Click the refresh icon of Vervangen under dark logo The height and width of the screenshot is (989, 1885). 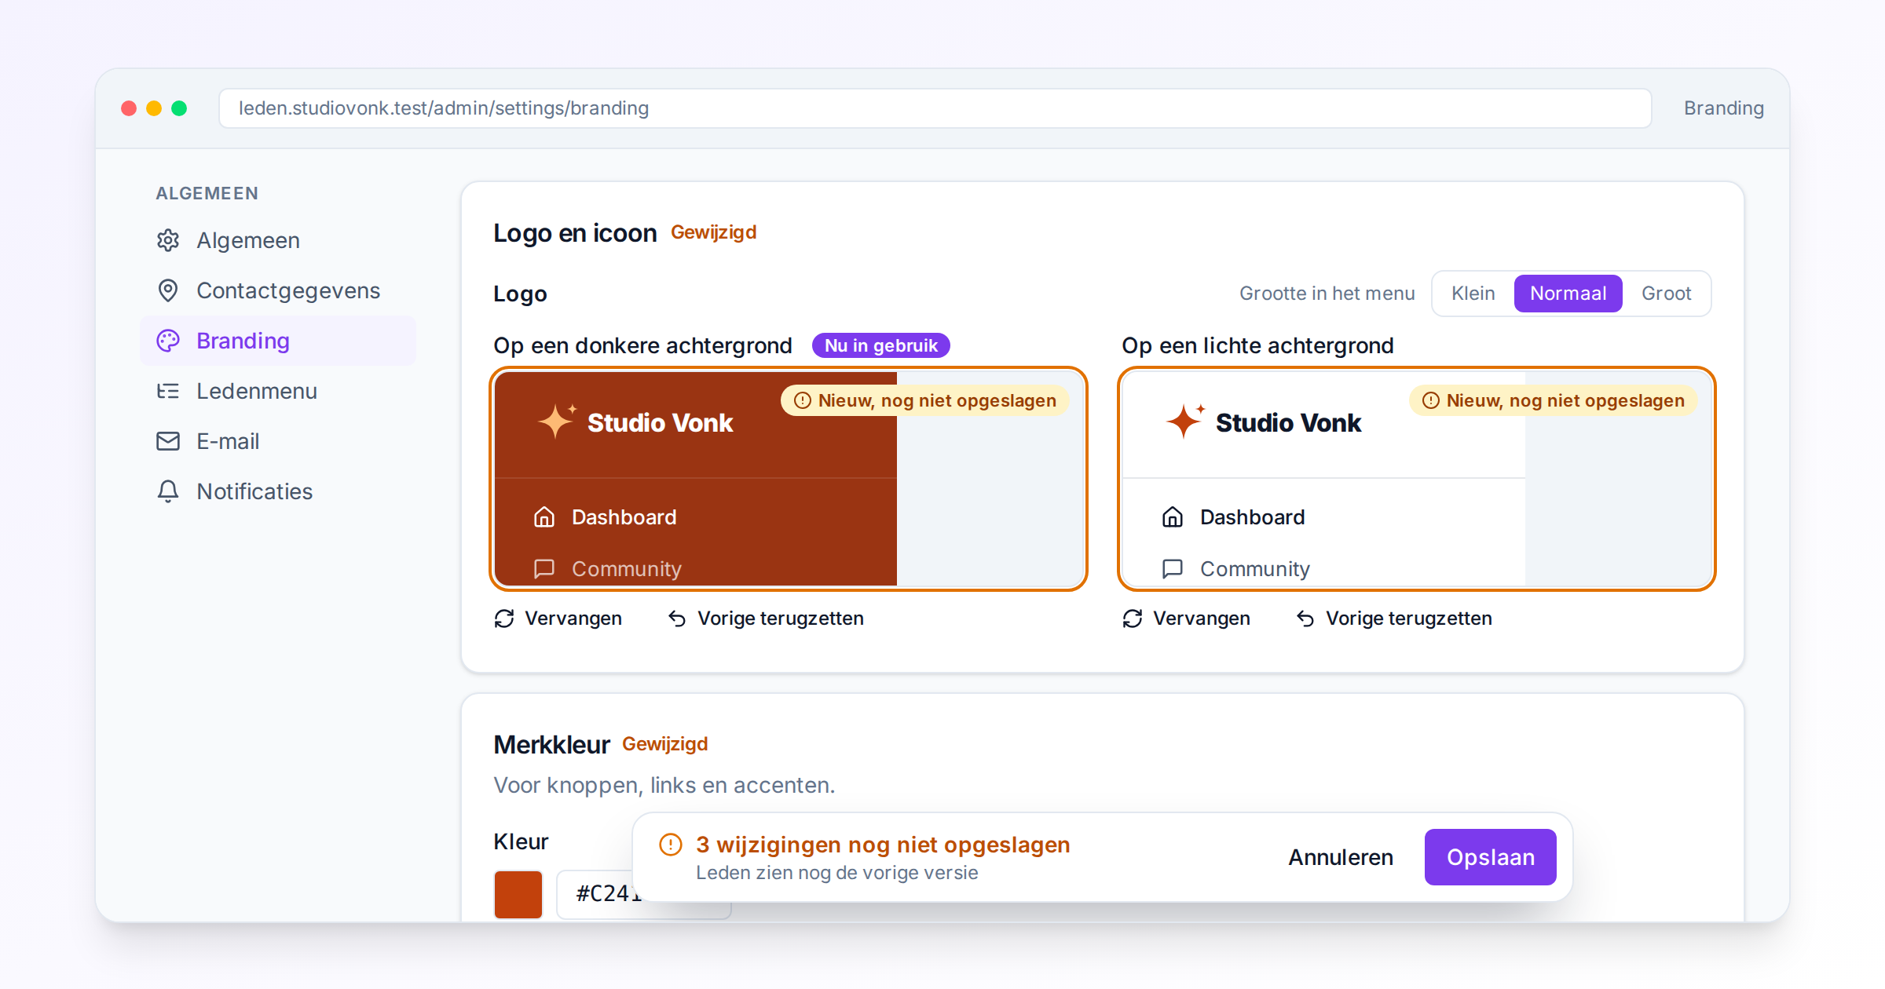(x=504, y=619)
